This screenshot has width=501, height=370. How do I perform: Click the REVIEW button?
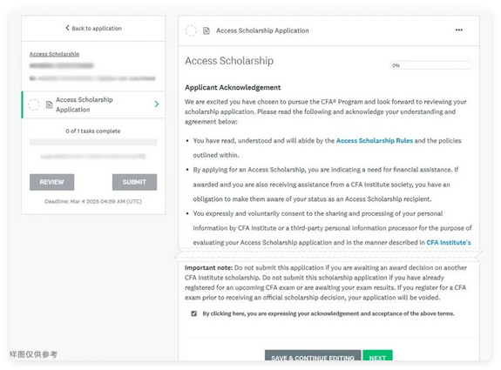[51, 182]
